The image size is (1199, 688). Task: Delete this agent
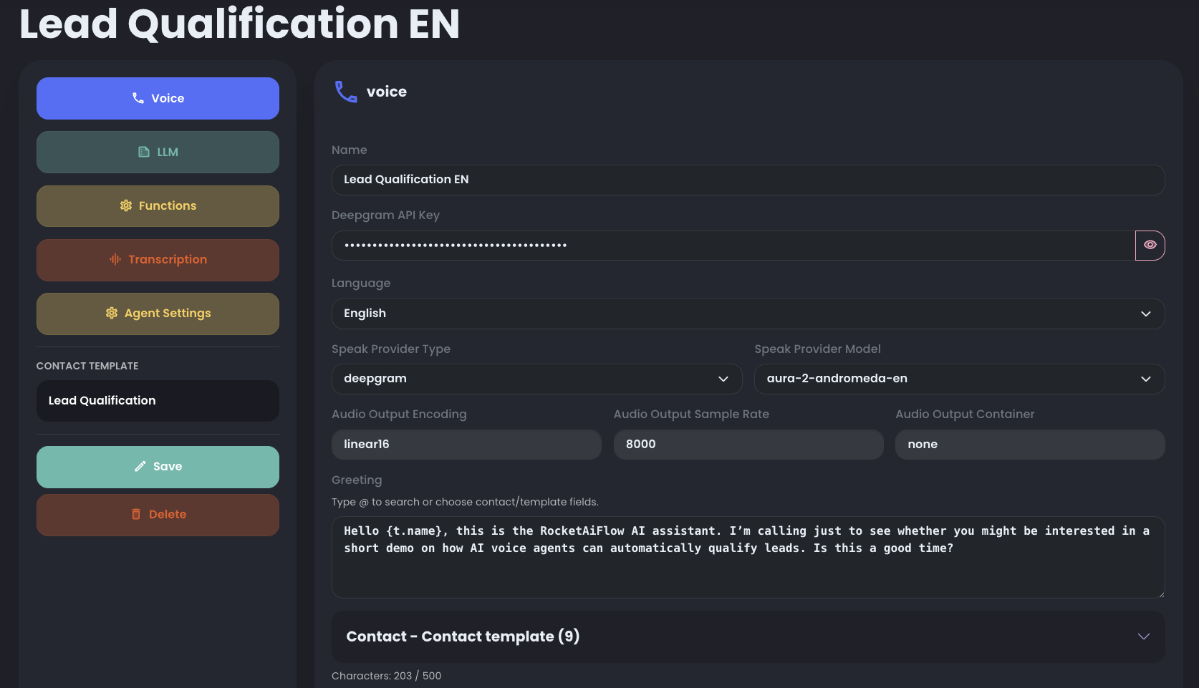[x=158, y=515]
